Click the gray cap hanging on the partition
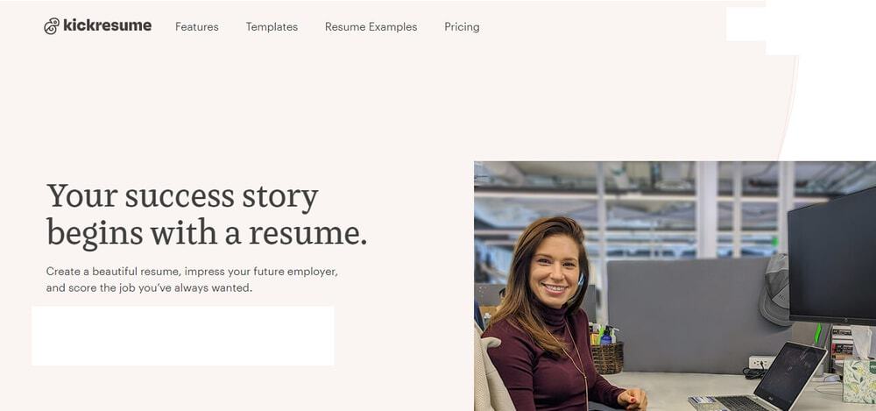This screenshot has height=411, width=876. (x=774, y=287)
